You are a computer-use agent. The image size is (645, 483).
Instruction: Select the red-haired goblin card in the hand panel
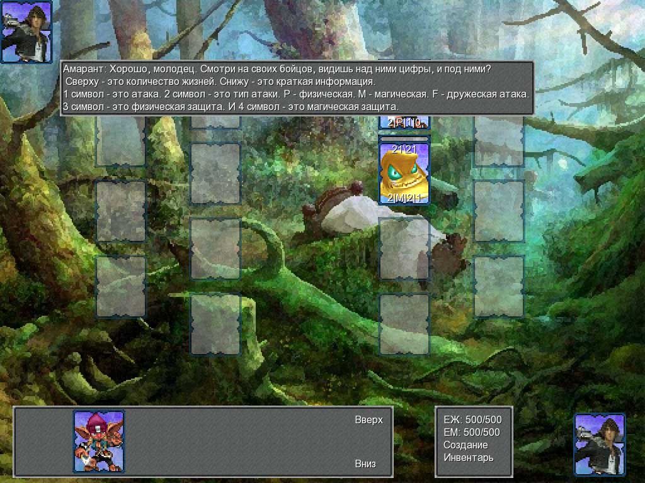[x=99, y=441]
